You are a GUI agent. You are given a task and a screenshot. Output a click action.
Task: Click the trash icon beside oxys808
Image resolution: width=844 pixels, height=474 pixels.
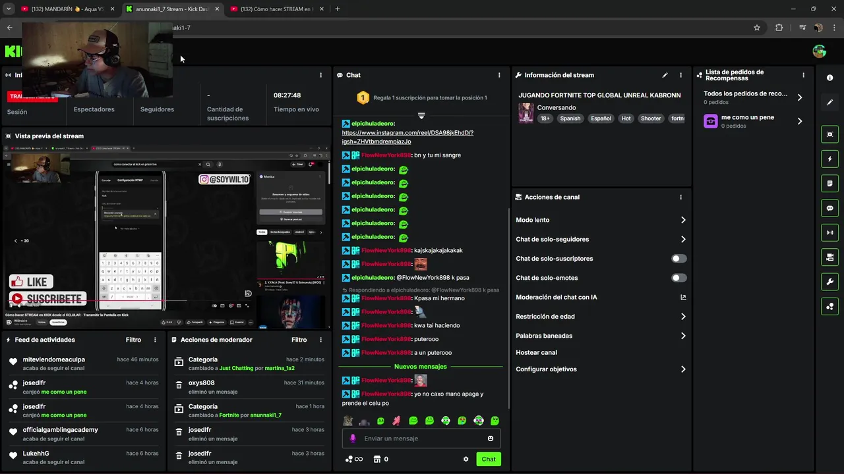click(179, 386)
